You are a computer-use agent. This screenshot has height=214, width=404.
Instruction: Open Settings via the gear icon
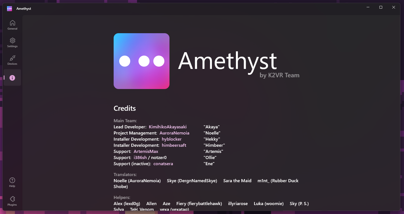click(12, 42)
